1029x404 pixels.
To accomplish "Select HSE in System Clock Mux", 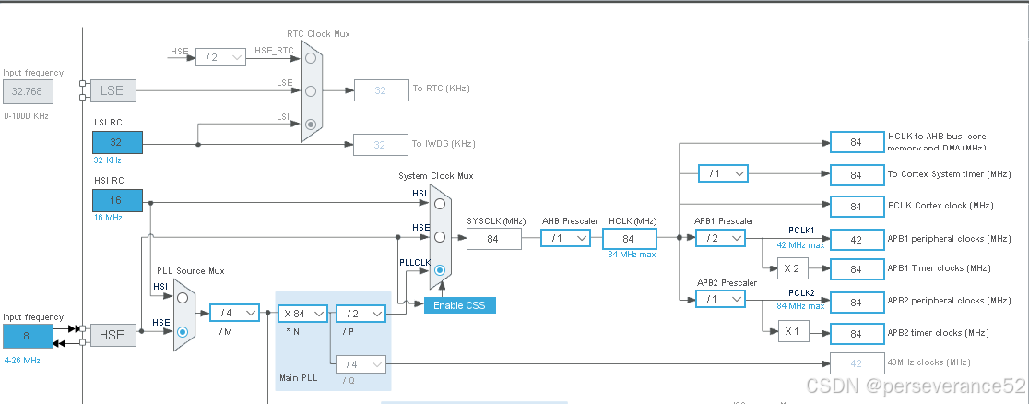I will (440, 237).
